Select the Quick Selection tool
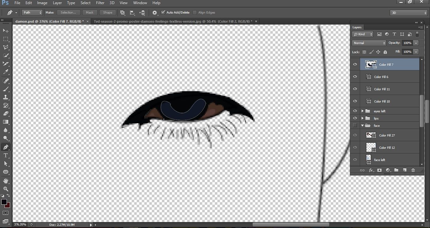The image size is (430, 228). [6, 55]
